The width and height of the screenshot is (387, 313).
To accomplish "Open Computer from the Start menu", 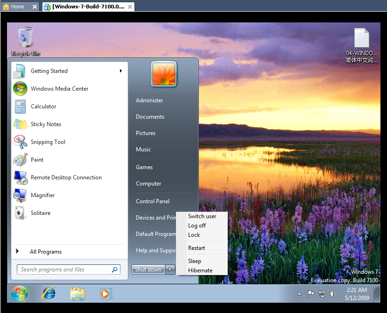I will coord(148,184).
